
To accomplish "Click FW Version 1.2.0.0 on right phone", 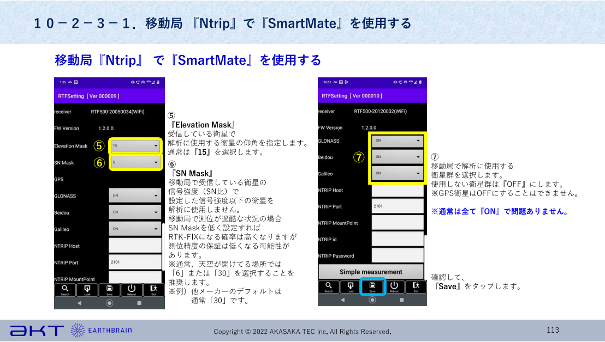I will 369,128.
